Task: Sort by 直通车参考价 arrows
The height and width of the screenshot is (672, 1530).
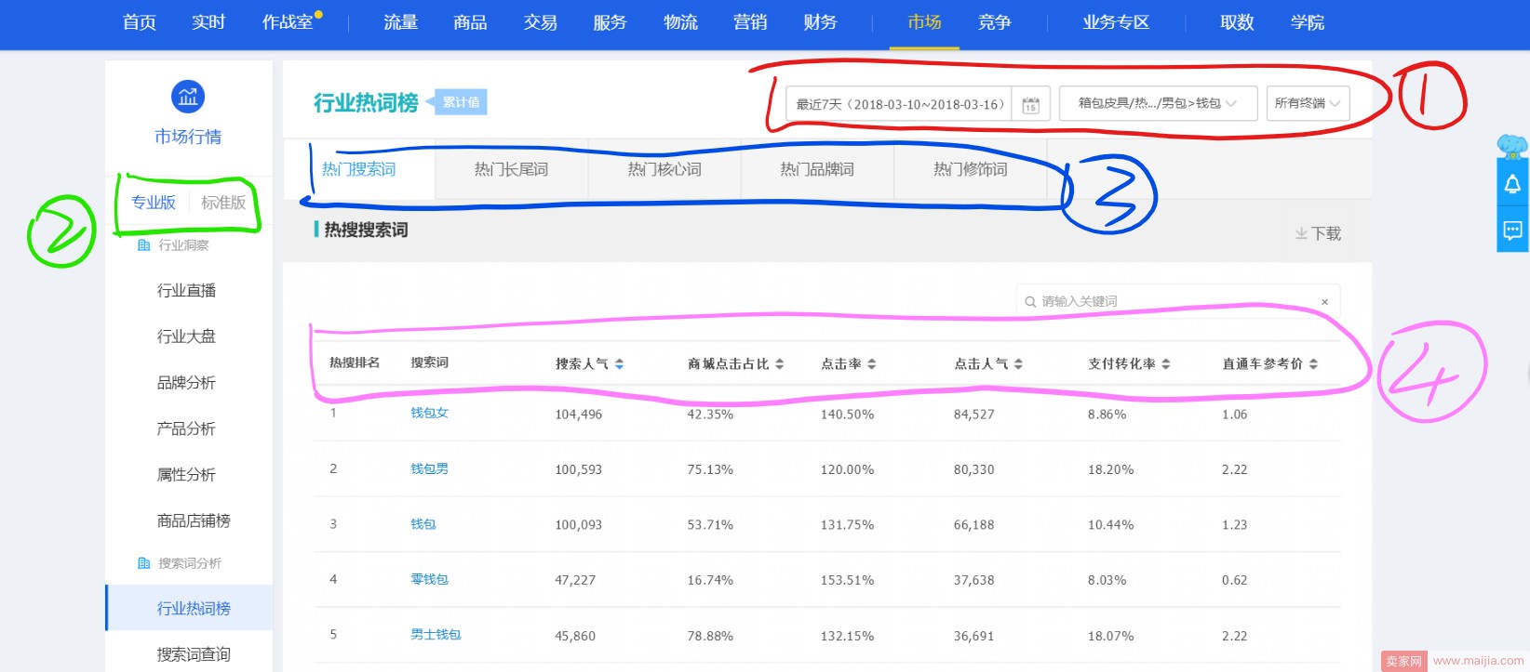Action: pos(1313,364)
